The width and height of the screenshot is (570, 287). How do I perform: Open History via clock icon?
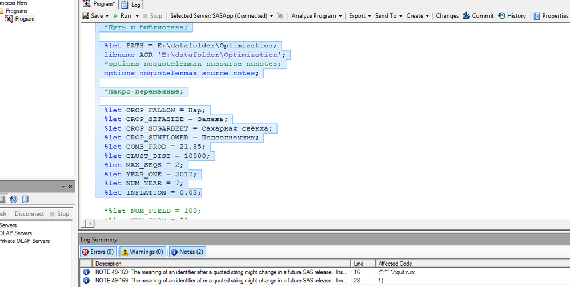[x=501, y=16]
